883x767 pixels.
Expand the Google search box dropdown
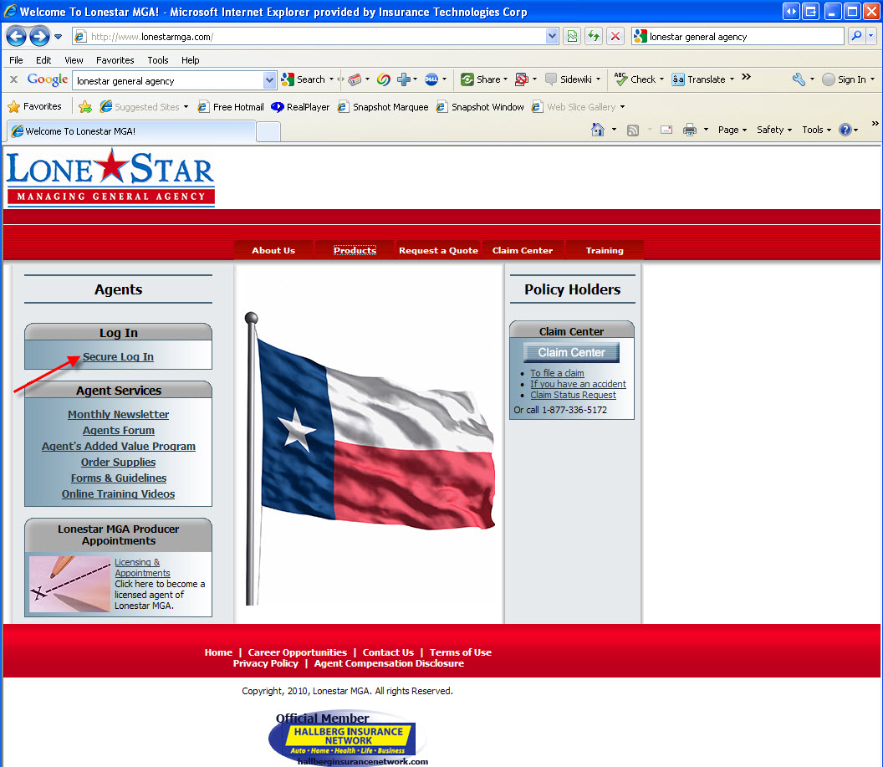pyautogui.click(x=270, y=80)
